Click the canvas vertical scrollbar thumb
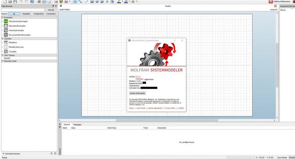 (x=277, y=65)
